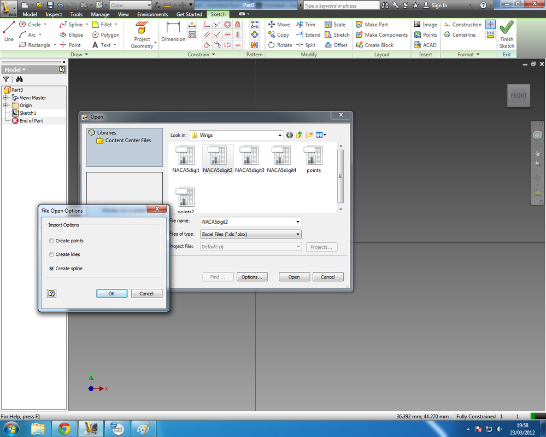This screenshot has width=546, height=437.
Task: Select the points Excel file
Action: coord(313,159)
